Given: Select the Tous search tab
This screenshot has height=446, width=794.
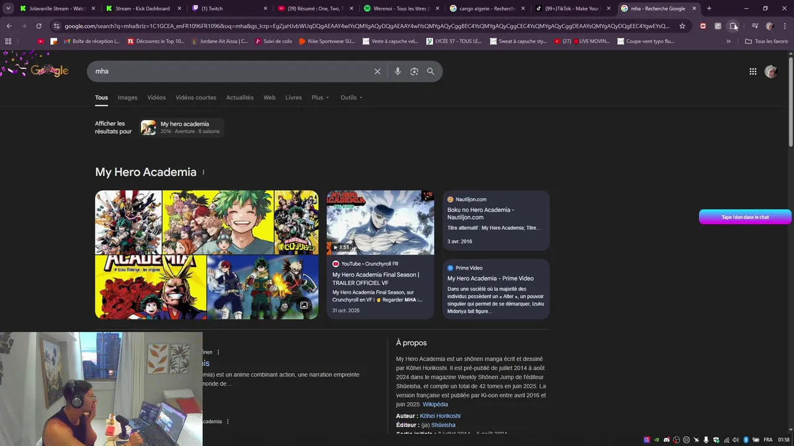Looking at the screenshot, I should [101, 97].
